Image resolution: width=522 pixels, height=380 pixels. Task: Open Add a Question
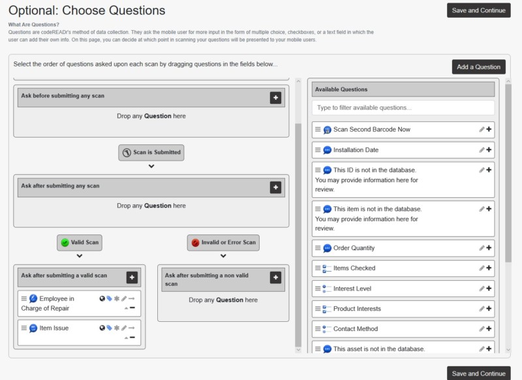tap(478, 67)
